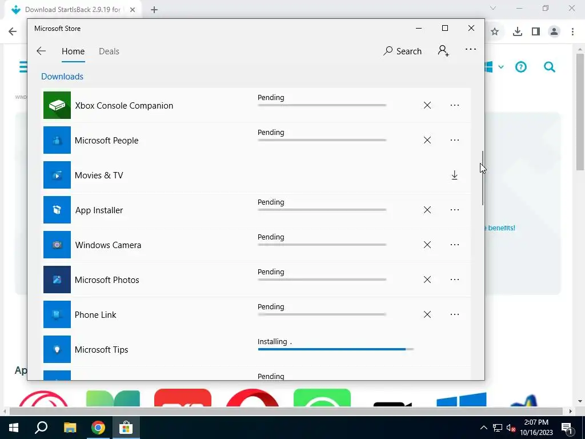Click the Phone Link app icon
Viewport: 585px width, 439px height.
click(x=57, y=314)
